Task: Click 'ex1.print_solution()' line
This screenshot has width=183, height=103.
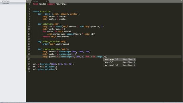Action: pyautogui.click(x=45, y=69)
